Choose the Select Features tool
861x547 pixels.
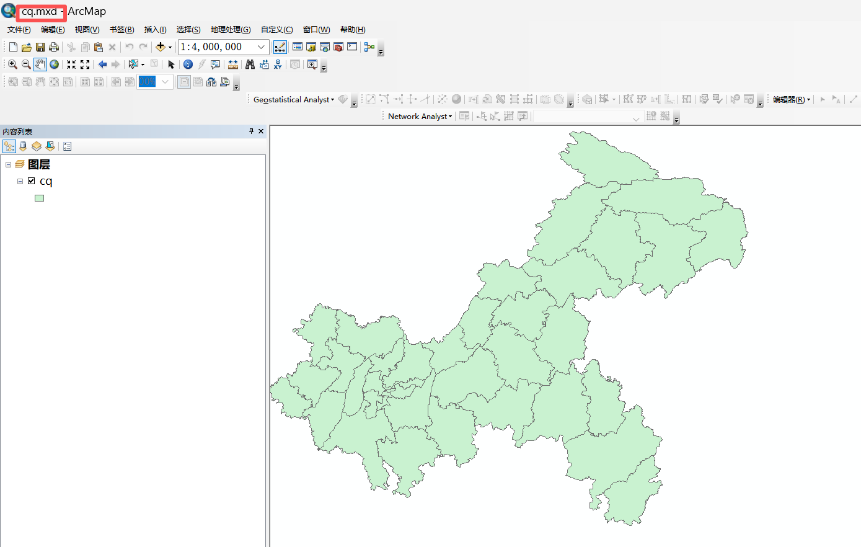pos(133,64)
